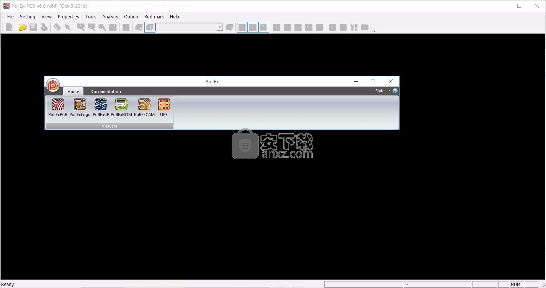This screenshot has height=288, width=546.
Task: Click the ruler measure toolbar icon
Action: point(57,27)
